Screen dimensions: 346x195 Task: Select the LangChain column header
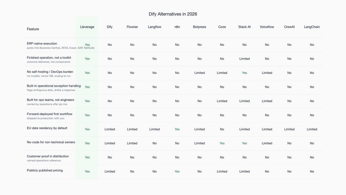pos(312,27)
